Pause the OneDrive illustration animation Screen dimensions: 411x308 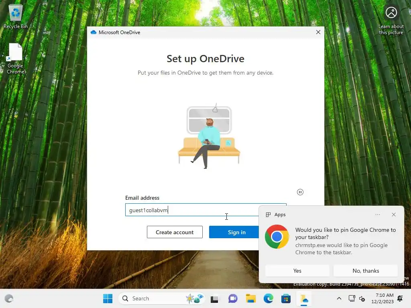(x=300, y=192)
